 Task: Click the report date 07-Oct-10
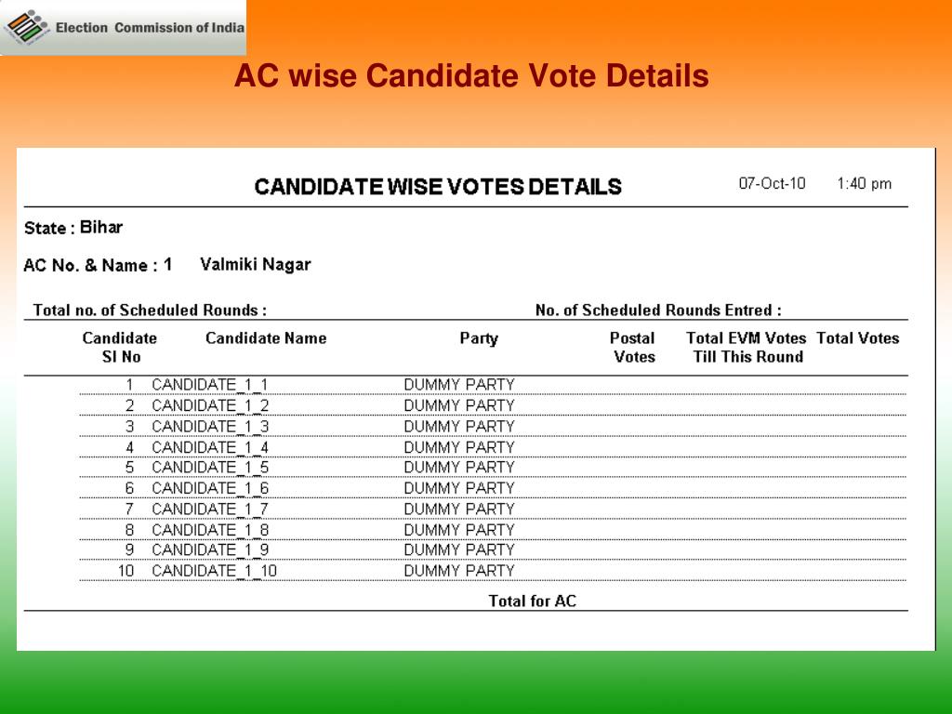pos(772,183)
